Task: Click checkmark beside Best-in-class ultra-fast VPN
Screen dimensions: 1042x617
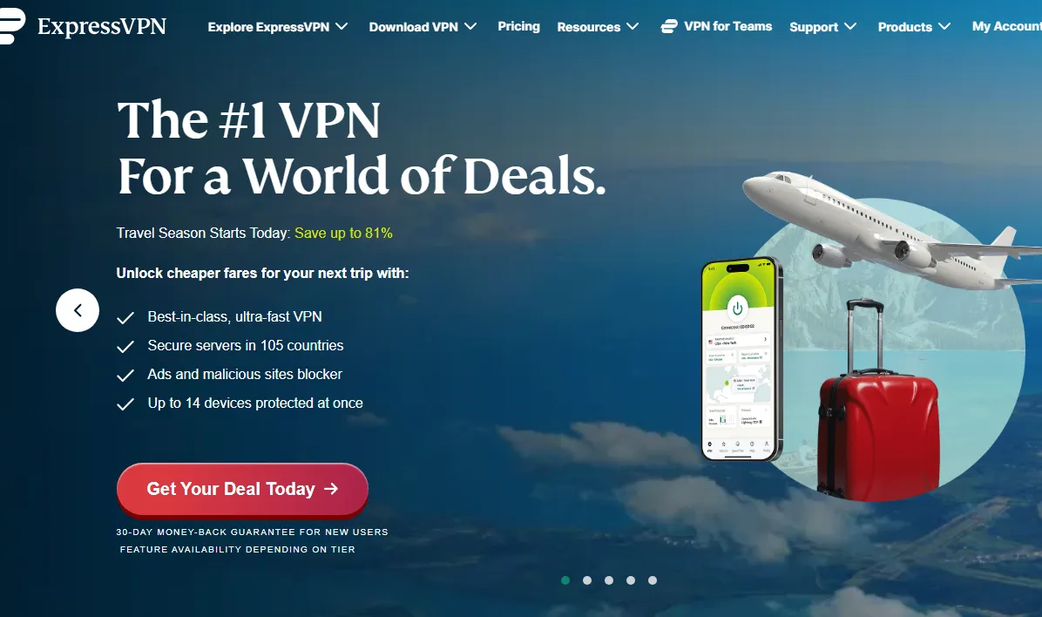Action: coord(125,318)
